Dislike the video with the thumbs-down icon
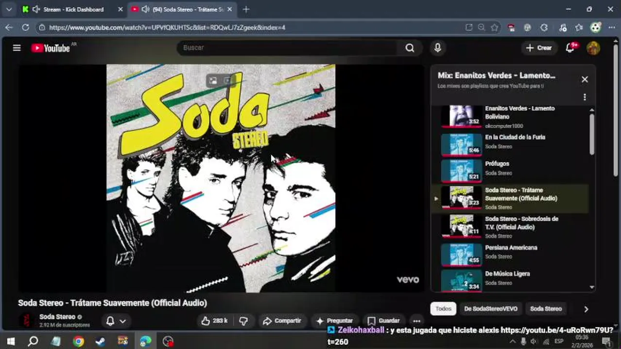Image resolution: width=621 pixels, height=349 pixels. click(244, 320)
